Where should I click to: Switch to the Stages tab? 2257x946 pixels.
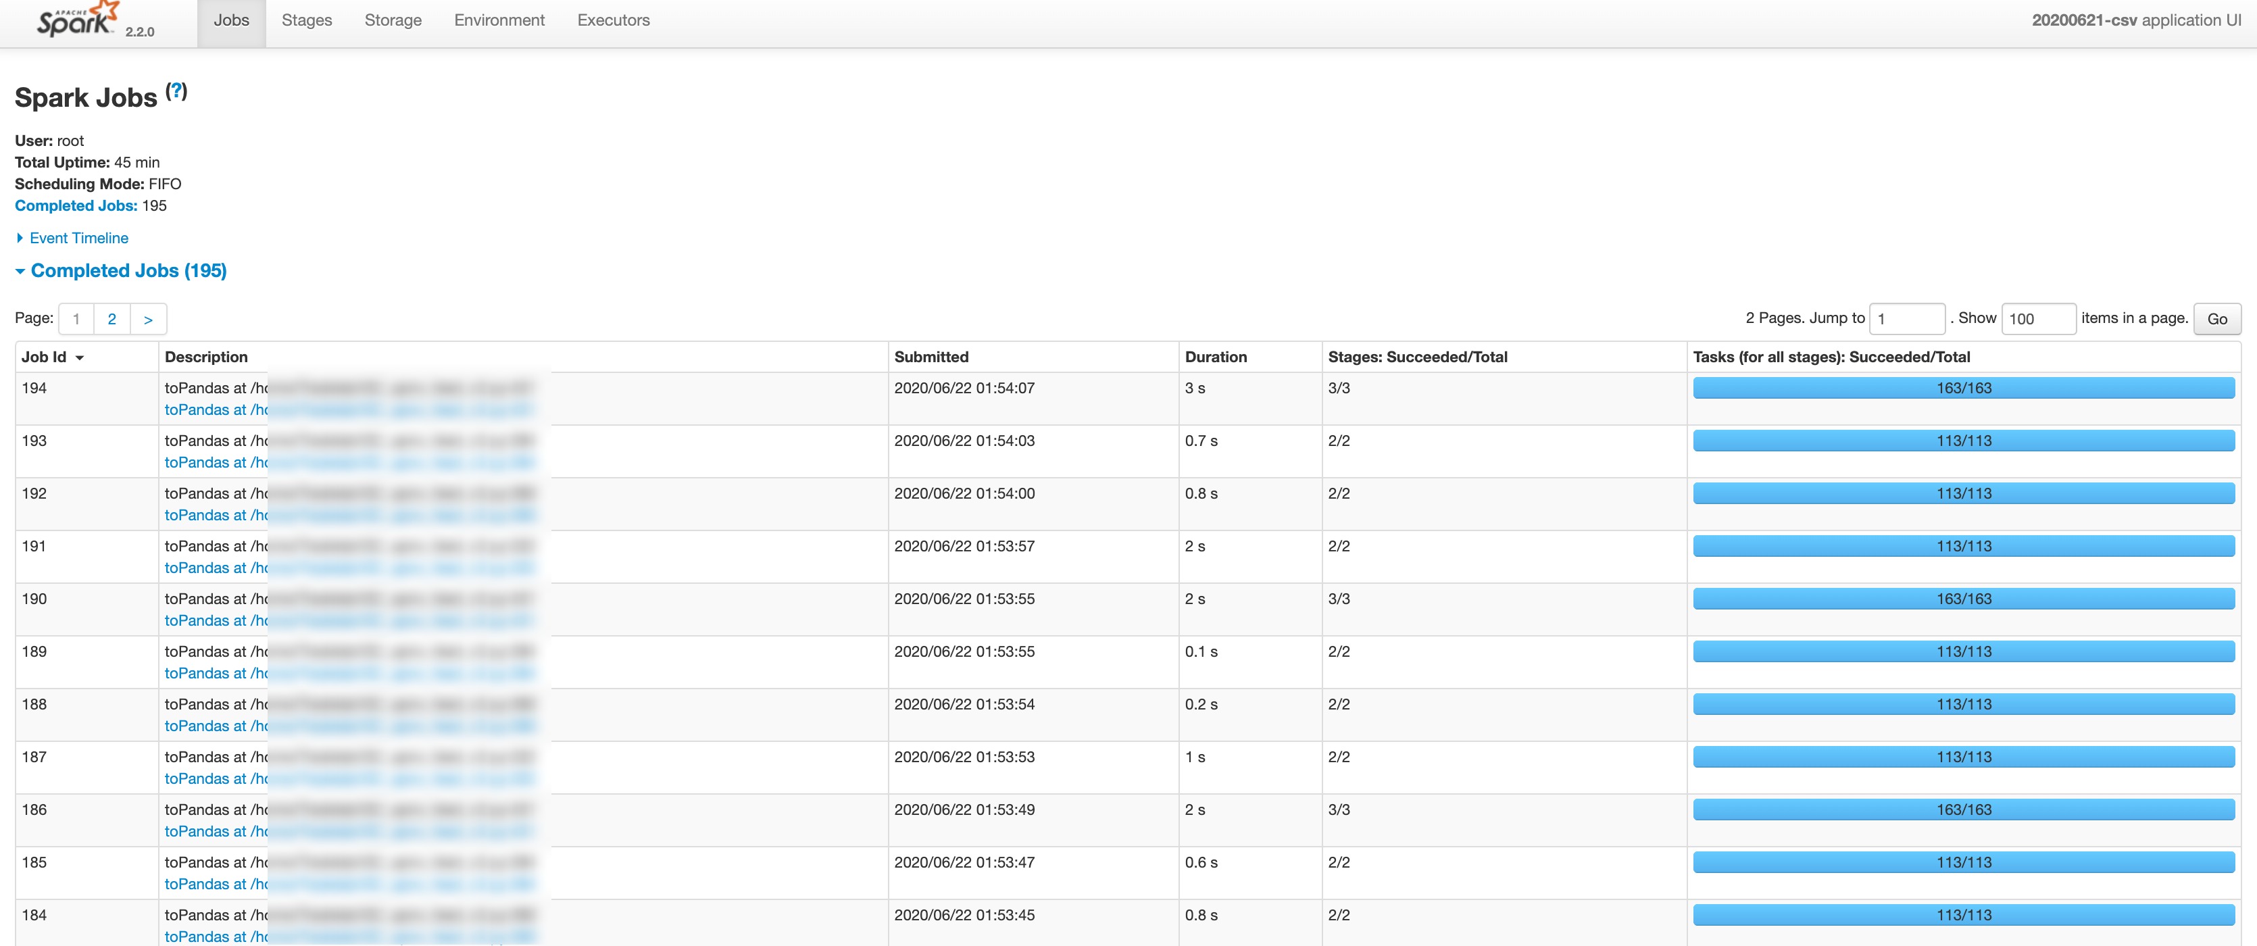[x=306, y=20]
